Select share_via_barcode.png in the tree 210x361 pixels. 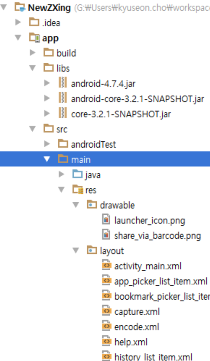point(152,236)
